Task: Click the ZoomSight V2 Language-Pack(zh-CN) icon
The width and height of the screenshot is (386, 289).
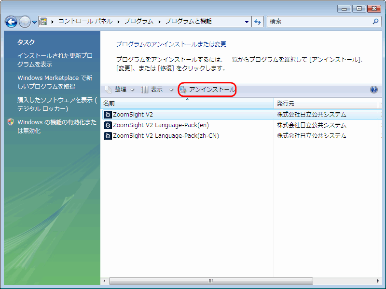Action: point(108,136)
